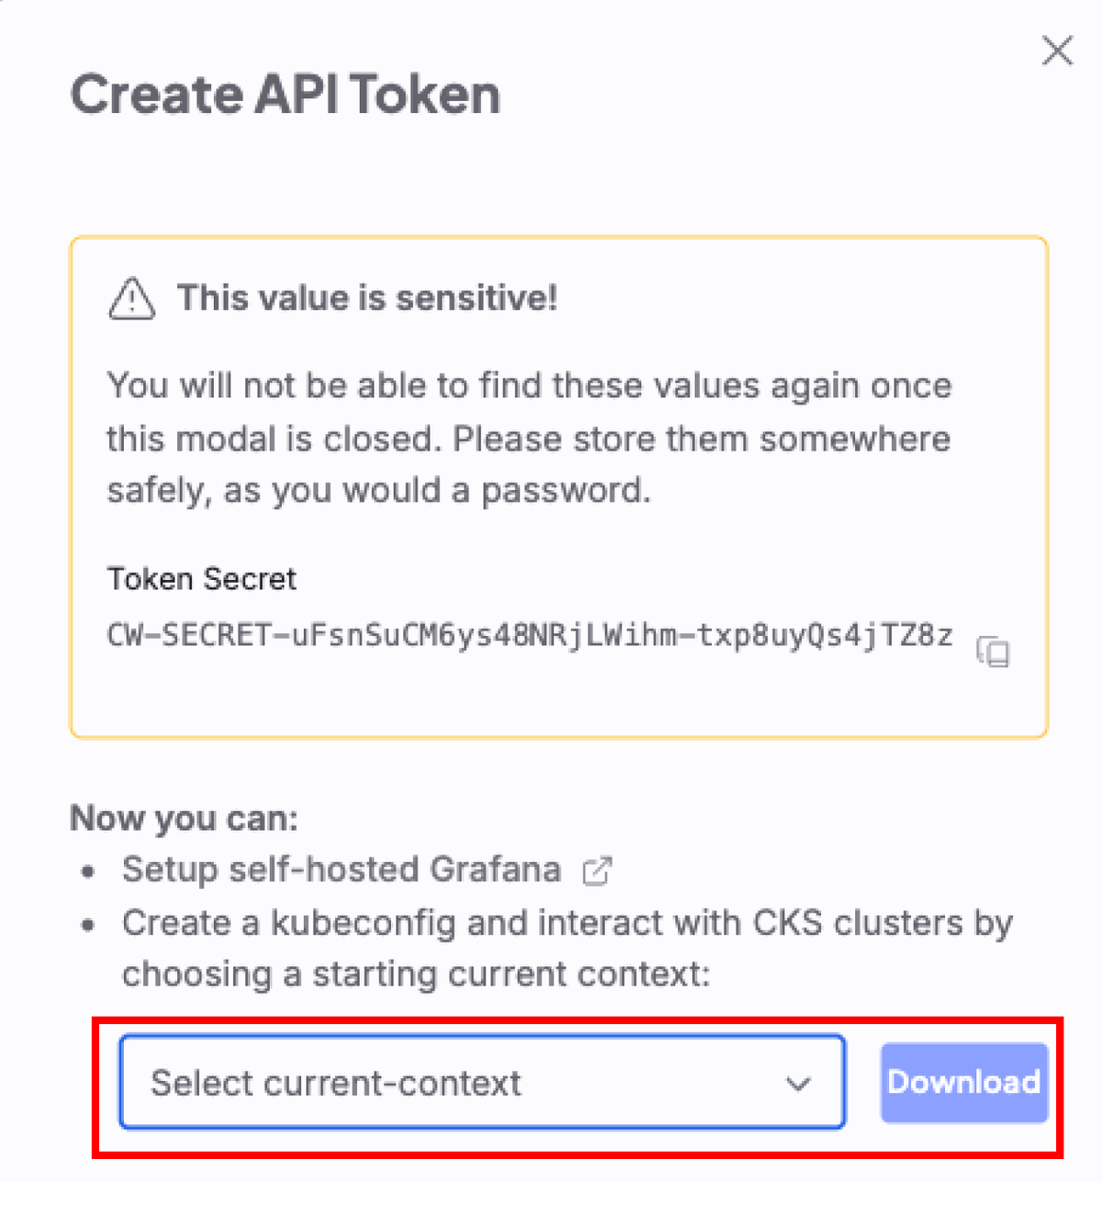The width and height of the screenshot is (1102, 1205).
Task: Click the CW-SECRET token value text
Action: [x=530, y=635]
